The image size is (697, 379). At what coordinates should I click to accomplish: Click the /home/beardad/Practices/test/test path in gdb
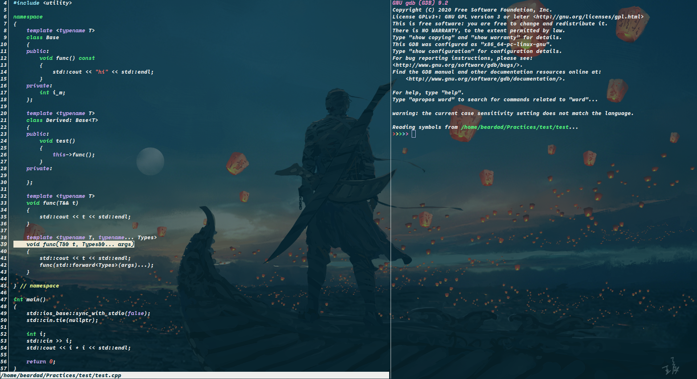click(x=515, y=127)
